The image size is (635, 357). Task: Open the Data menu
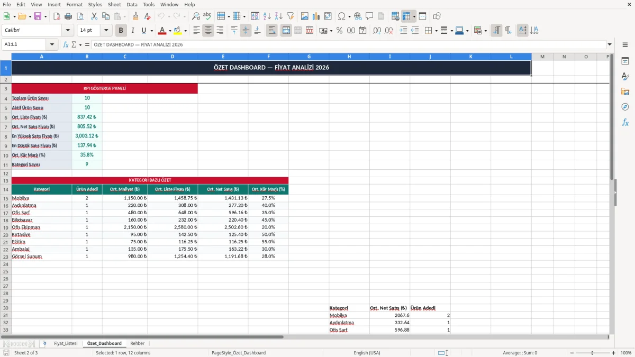pos(132,4)
